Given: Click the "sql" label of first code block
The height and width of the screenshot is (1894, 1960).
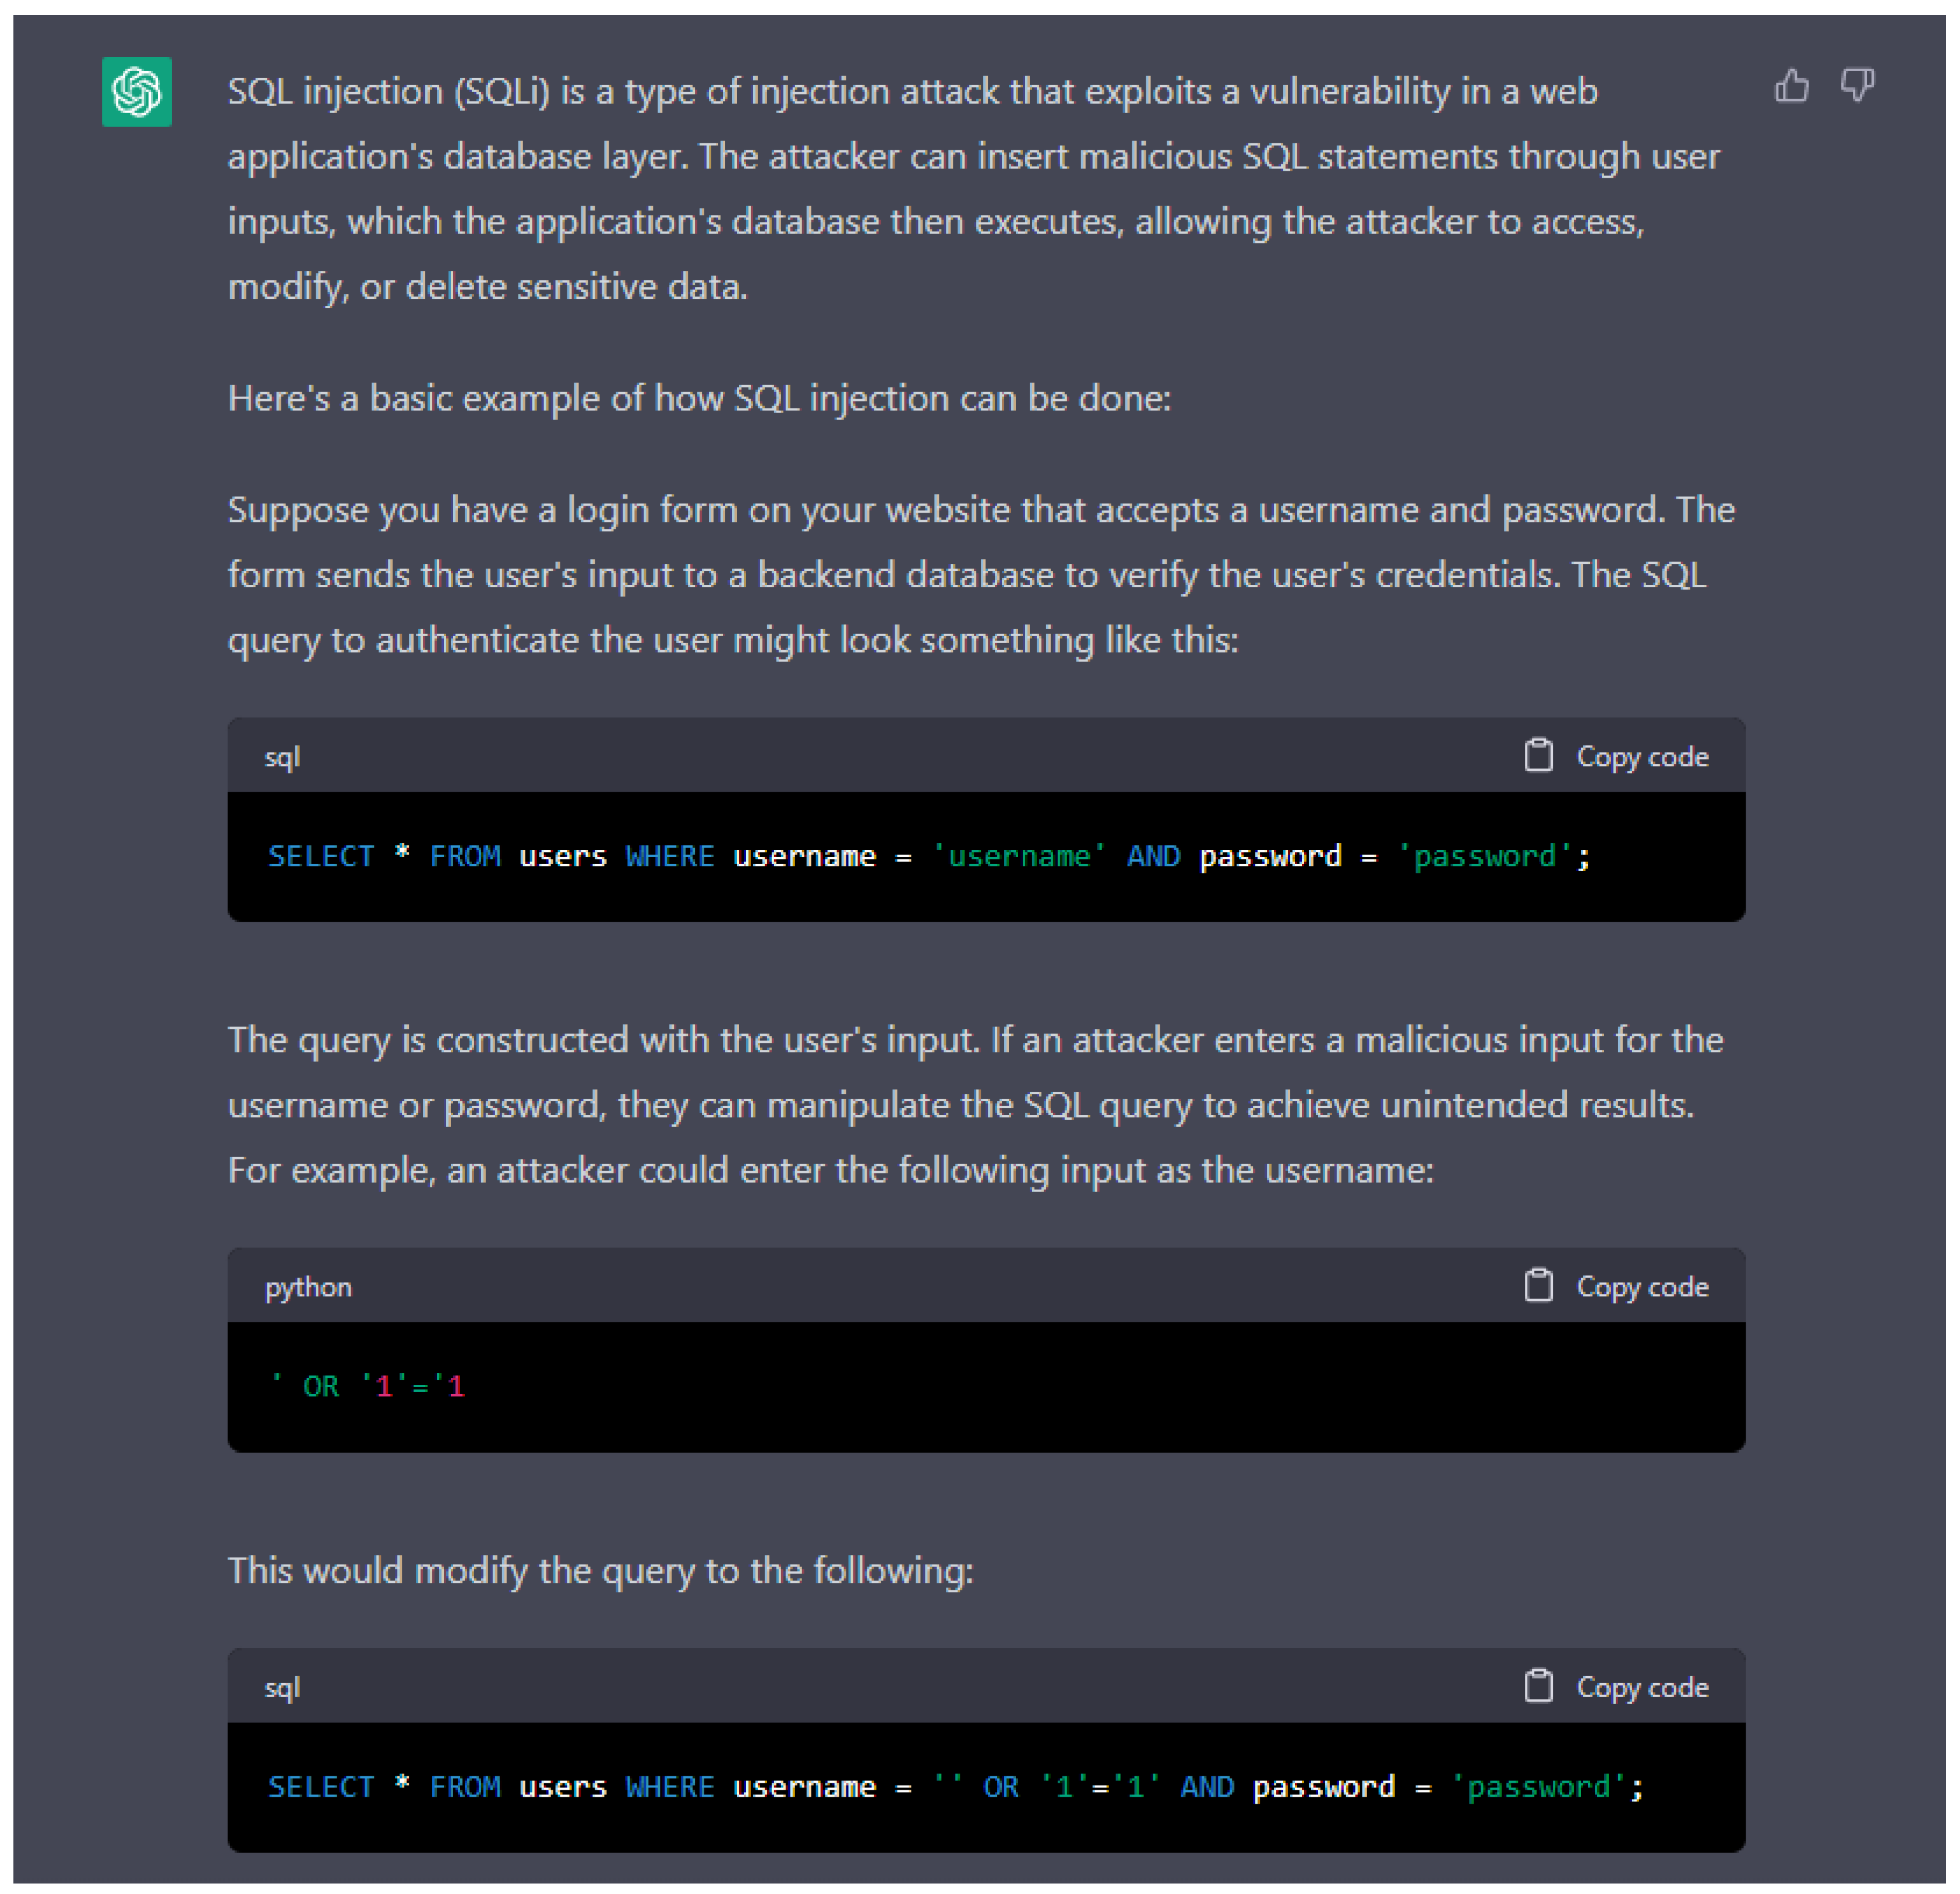Looking at the screenshot, I should [282, 757].
